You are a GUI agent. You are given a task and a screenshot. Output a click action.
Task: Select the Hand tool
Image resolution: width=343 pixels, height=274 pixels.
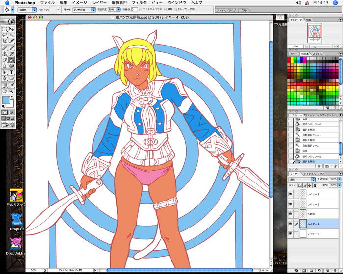4,91
